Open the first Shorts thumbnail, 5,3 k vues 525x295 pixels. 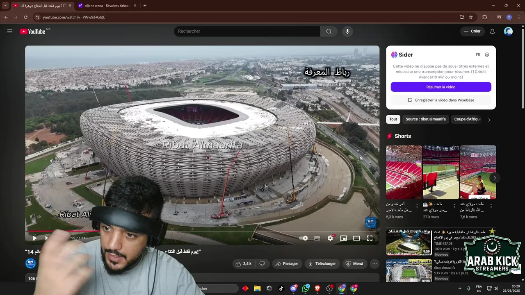(404, 172)
